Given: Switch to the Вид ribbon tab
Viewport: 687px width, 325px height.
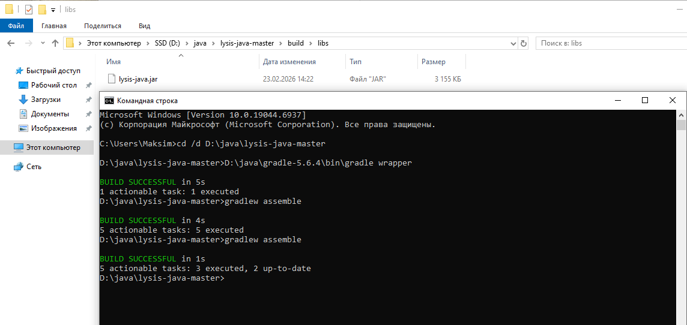Looking at the screenshot, I should pos(144,26).
